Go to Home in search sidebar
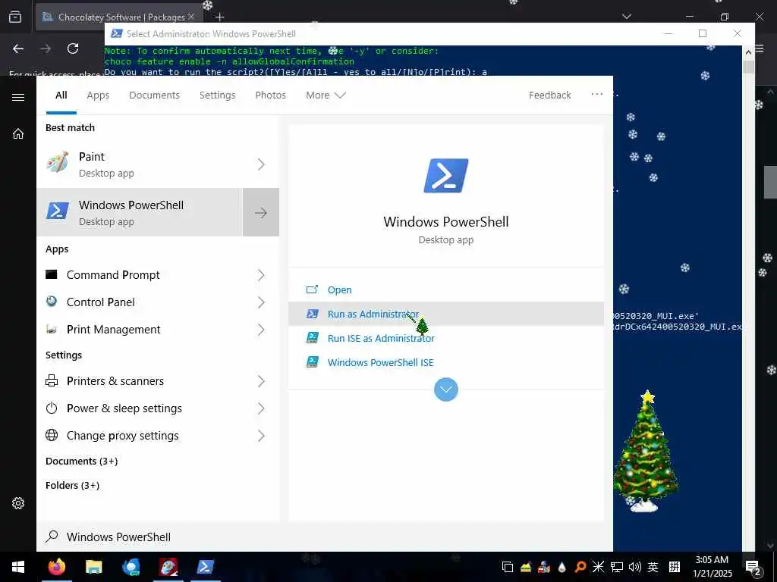777x582 pixels. (18, 133)
